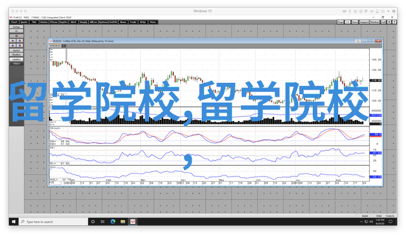Screen dimensions: 406x236
Task: Click the red speaker sound icon
Action: point(16,36)
